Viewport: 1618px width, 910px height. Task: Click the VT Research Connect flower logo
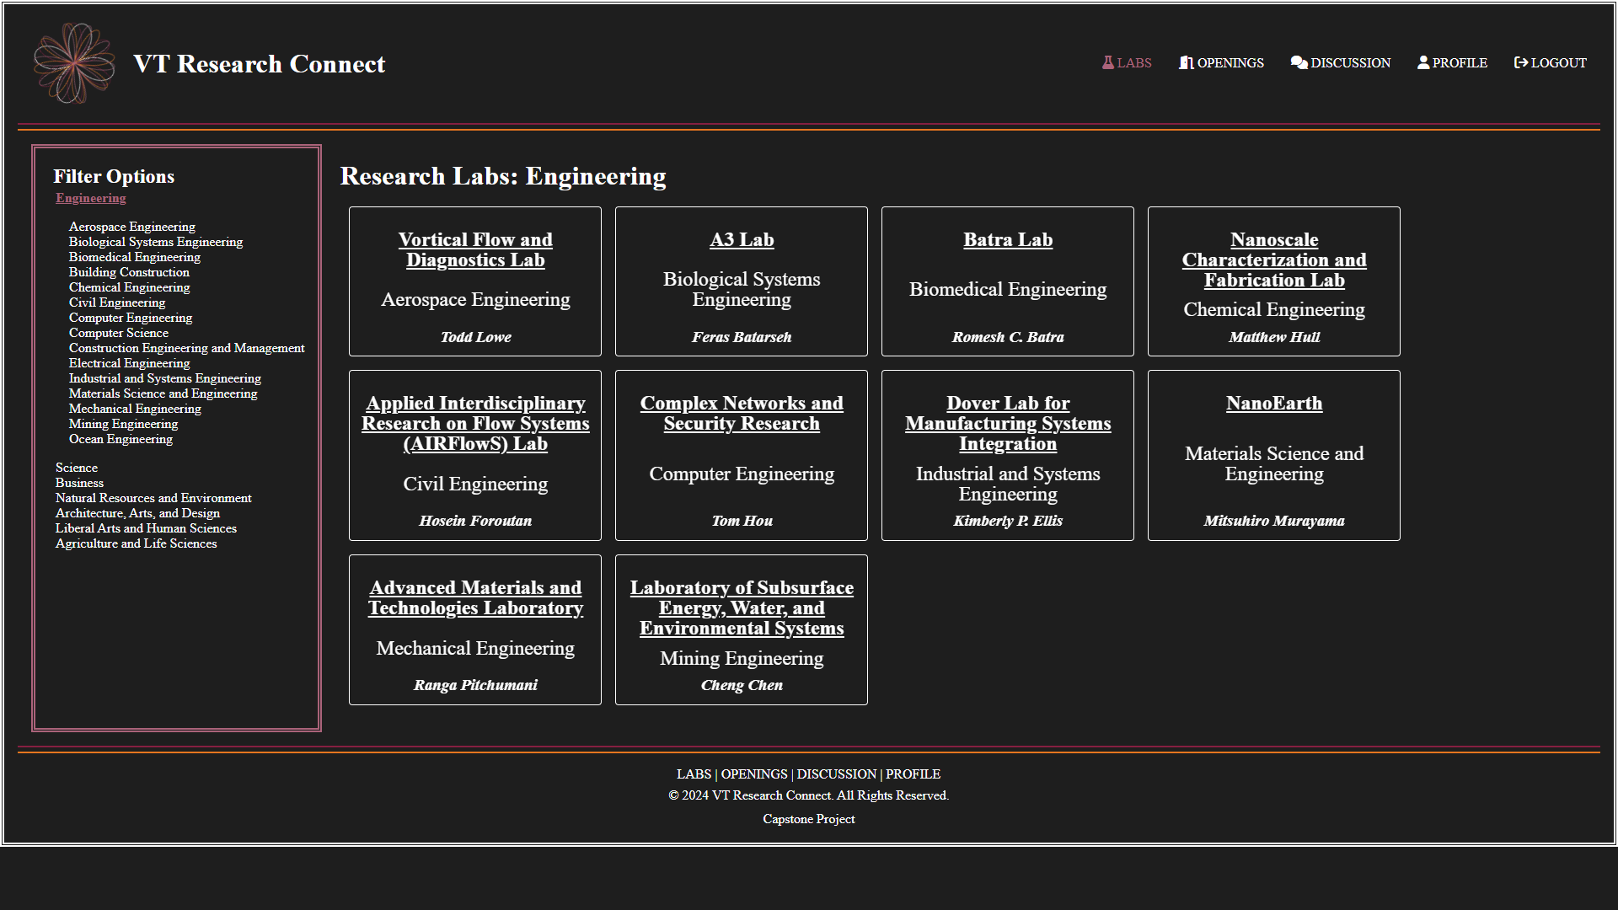(x=74, y=63)
